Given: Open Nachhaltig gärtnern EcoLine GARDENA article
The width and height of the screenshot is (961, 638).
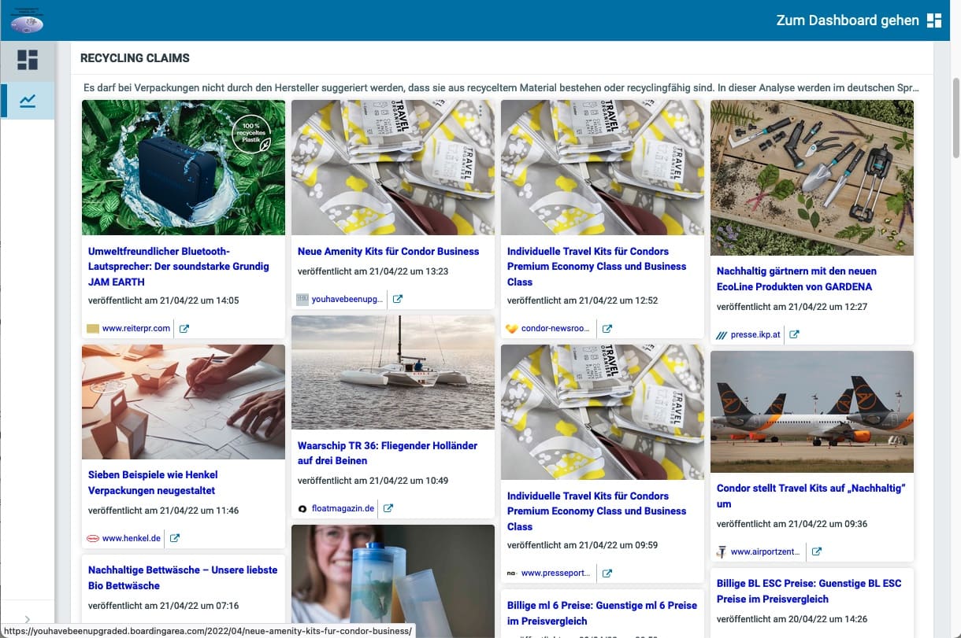Looking at the screenshot, I should pyautogui.click(x=796, y=278).
